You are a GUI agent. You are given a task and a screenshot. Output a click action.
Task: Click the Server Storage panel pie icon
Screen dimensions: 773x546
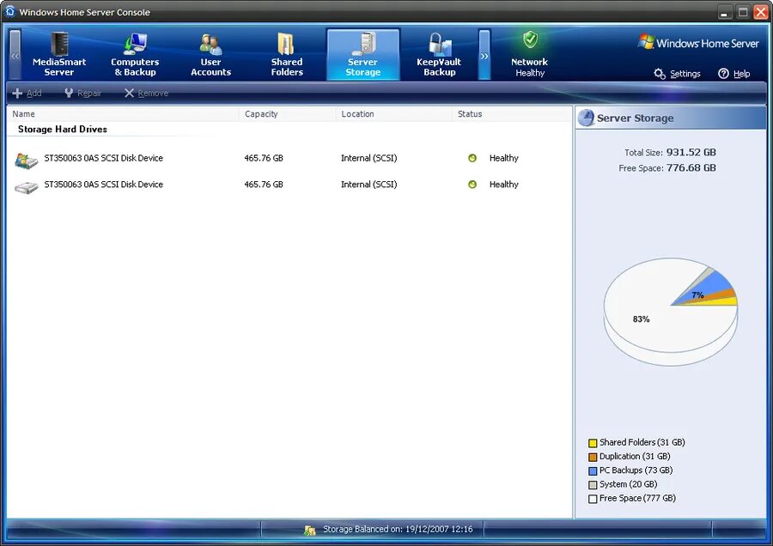(586, 118)
